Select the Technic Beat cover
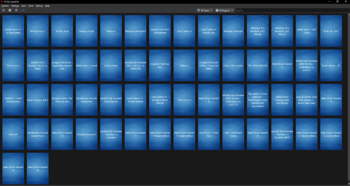The width and height of the screenshot is (350, 186). 62,31
